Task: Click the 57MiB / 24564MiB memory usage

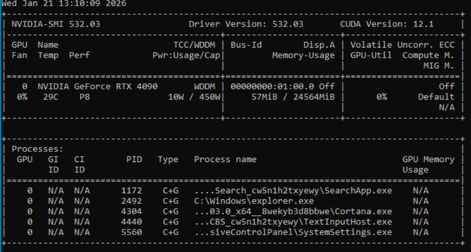Action: (293, 97)
